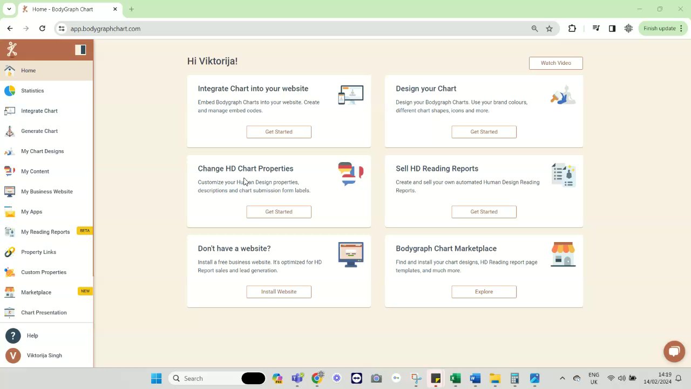Click the Hi Viktorija! greeting
Screen dimensions: 691x389
click(212, 61)
